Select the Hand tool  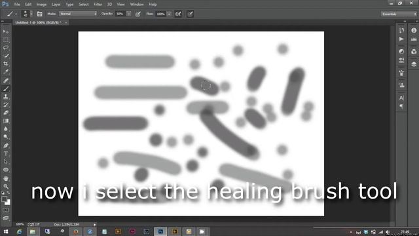pos(6,178)
